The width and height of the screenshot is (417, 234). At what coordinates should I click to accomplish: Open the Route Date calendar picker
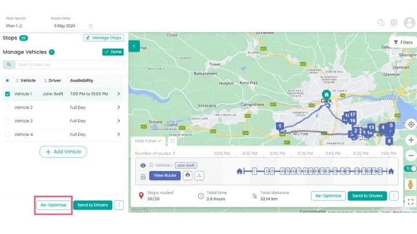pos(90,26)
